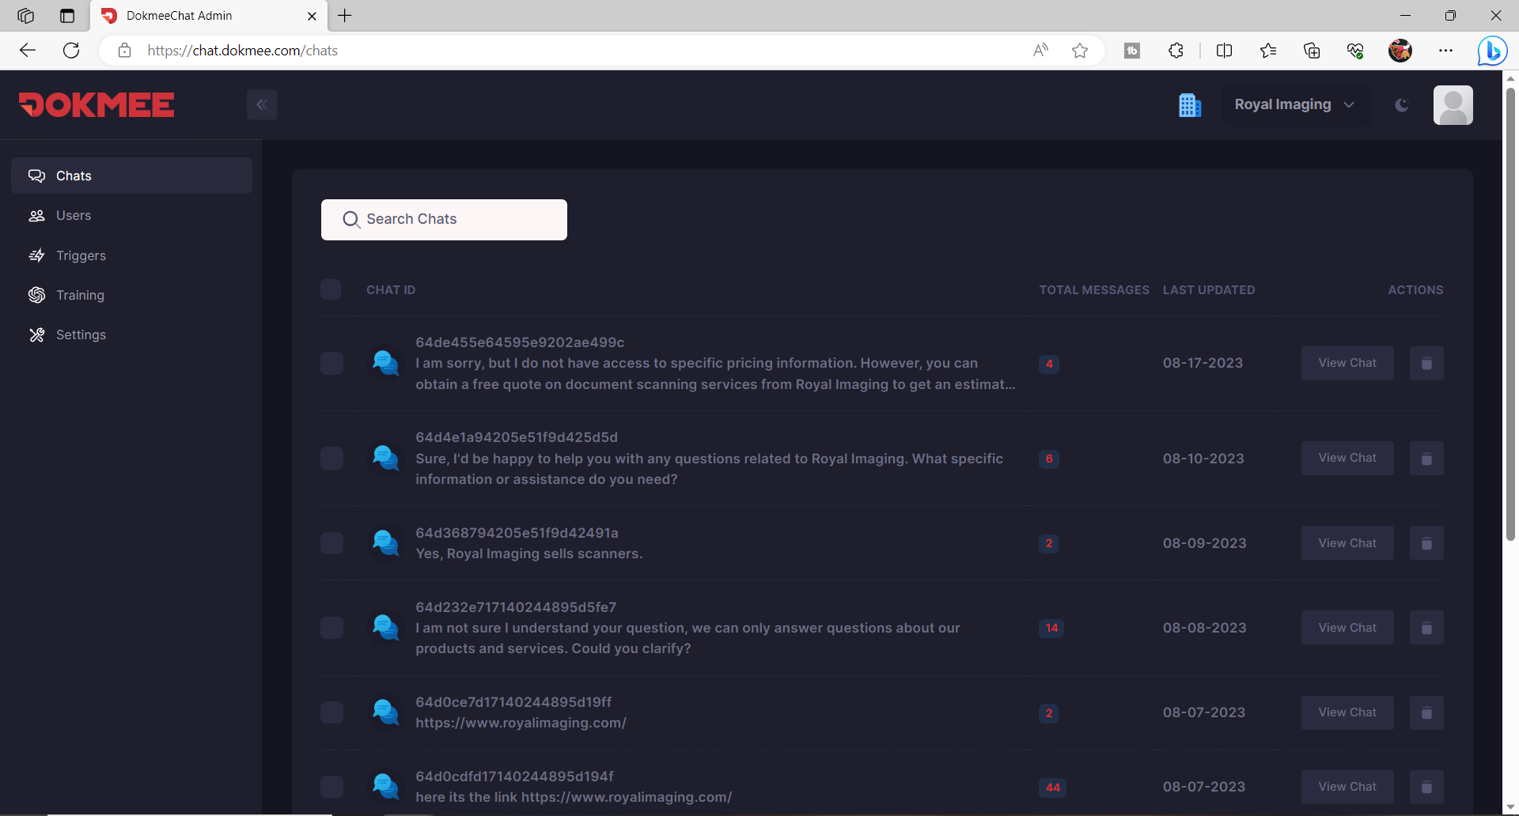1519x816 pixels.
Task: Click the company building icon near Royal Imaging
Action: [1190, 104]
